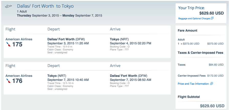Viewport: 230px width, 110px height.
Task: Click the American Airlines logo for flight 175
Action: (x=8, y=44)
